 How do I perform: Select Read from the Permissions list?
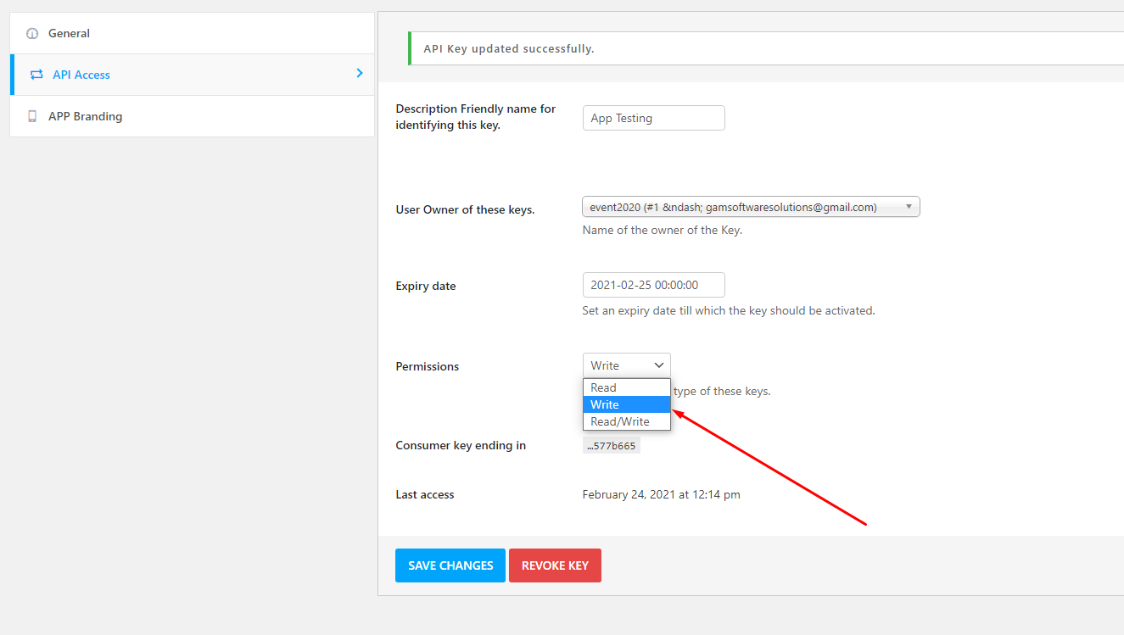click(603, 387)
